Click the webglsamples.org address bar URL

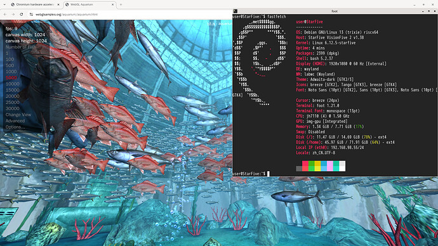coord(67,14)
